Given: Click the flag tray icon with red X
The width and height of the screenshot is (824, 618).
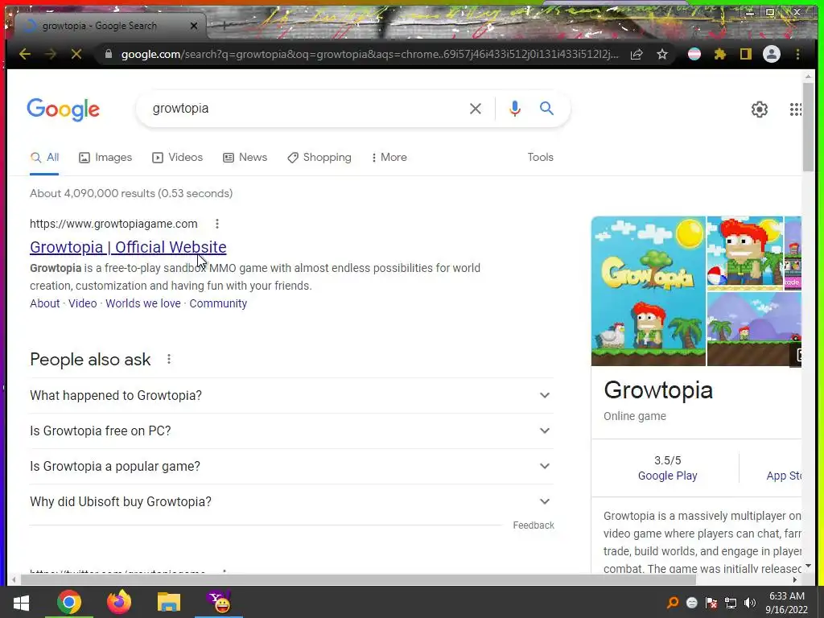Looking at the screenshot, I should click(711, 603).
